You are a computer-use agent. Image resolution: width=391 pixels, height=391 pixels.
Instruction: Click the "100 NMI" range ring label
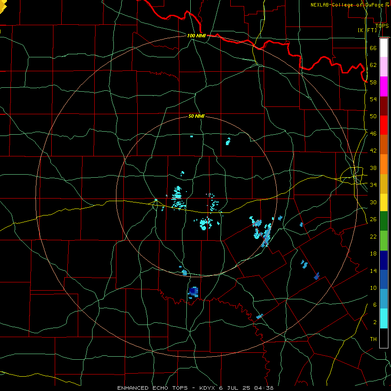(196, 36)
